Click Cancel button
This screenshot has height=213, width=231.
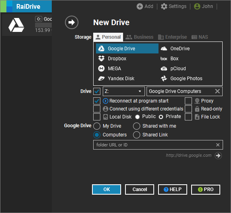[139, 189]
